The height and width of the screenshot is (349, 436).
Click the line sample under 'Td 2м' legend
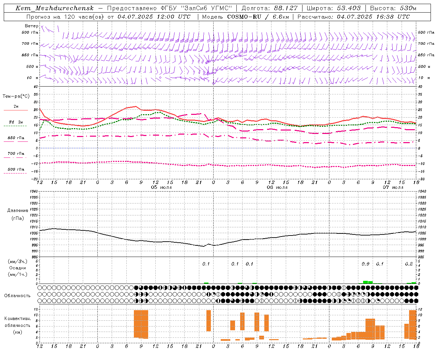15,126
